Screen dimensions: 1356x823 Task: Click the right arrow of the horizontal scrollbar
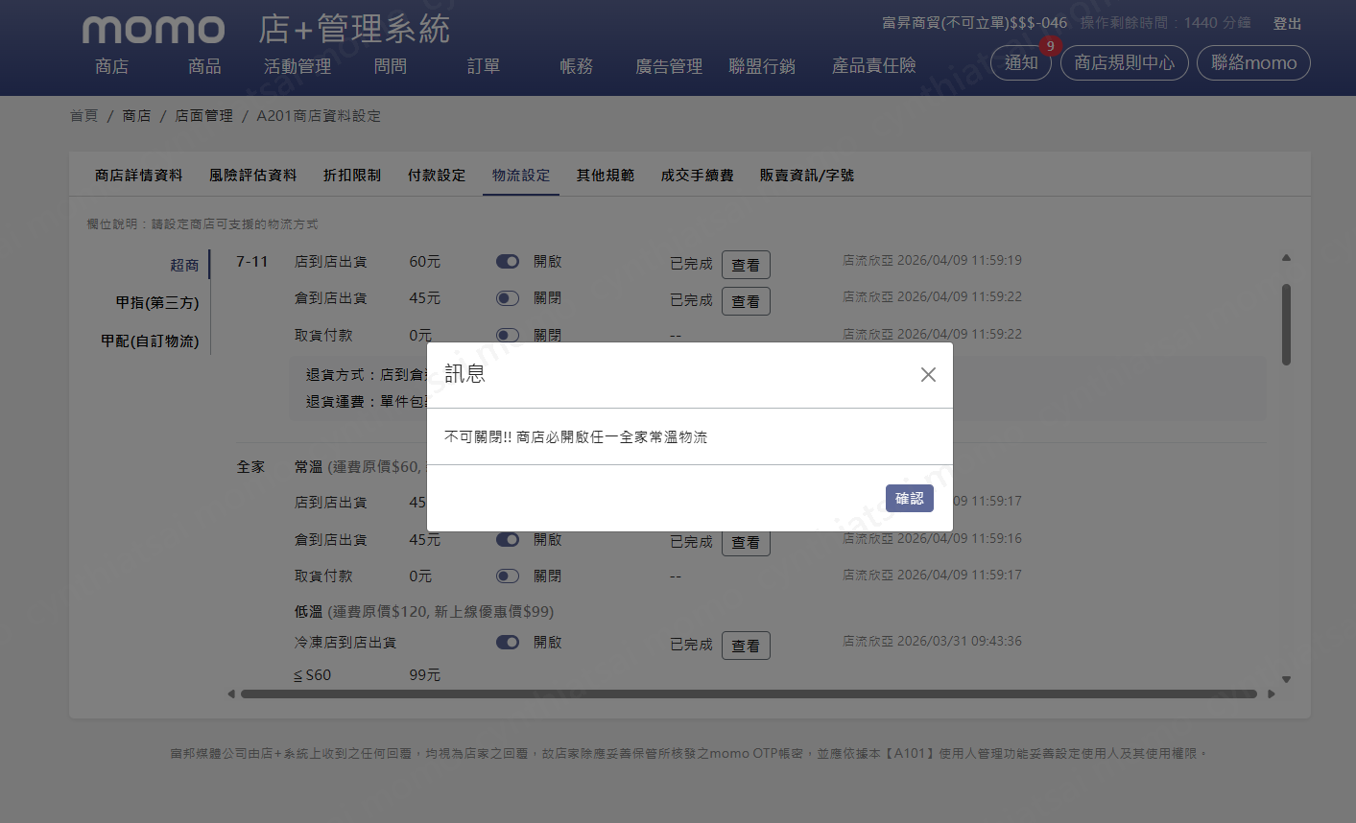click(1272, 694)
